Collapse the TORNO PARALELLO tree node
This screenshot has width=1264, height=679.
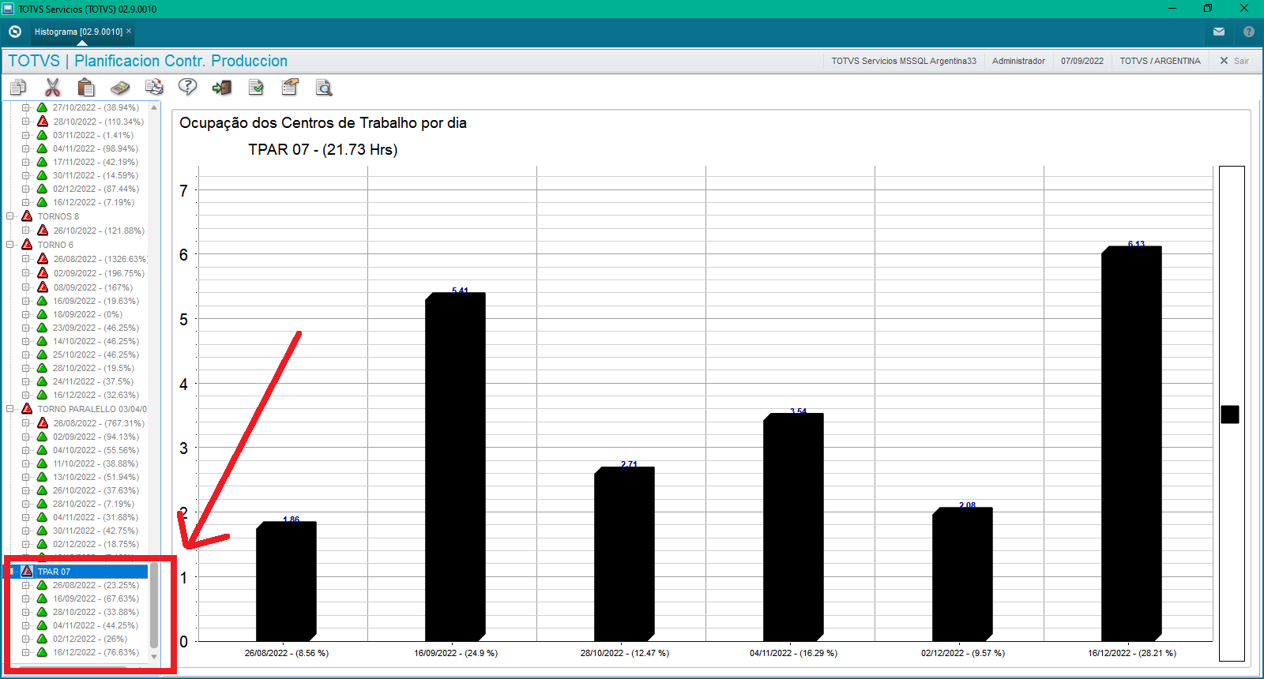10,408
